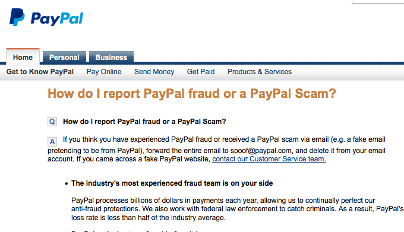Open the Business tab
Screen dimensions: 404x232
pyautogui.click(x=111, y=57)
